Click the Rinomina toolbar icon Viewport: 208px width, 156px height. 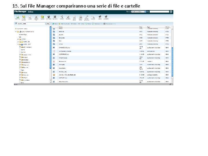62,17
